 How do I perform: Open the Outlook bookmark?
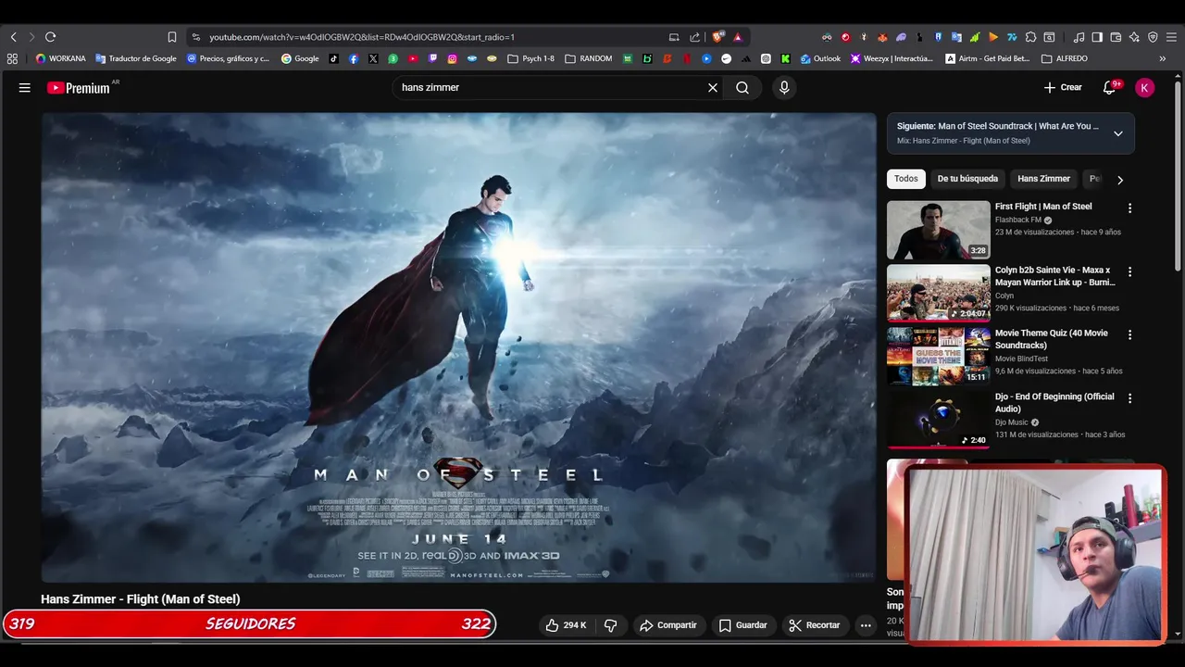(x=820, y=58)
